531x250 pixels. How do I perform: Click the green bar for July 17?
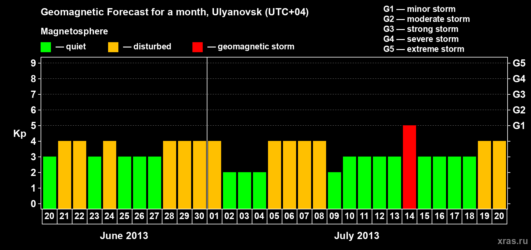pos(454,182)
